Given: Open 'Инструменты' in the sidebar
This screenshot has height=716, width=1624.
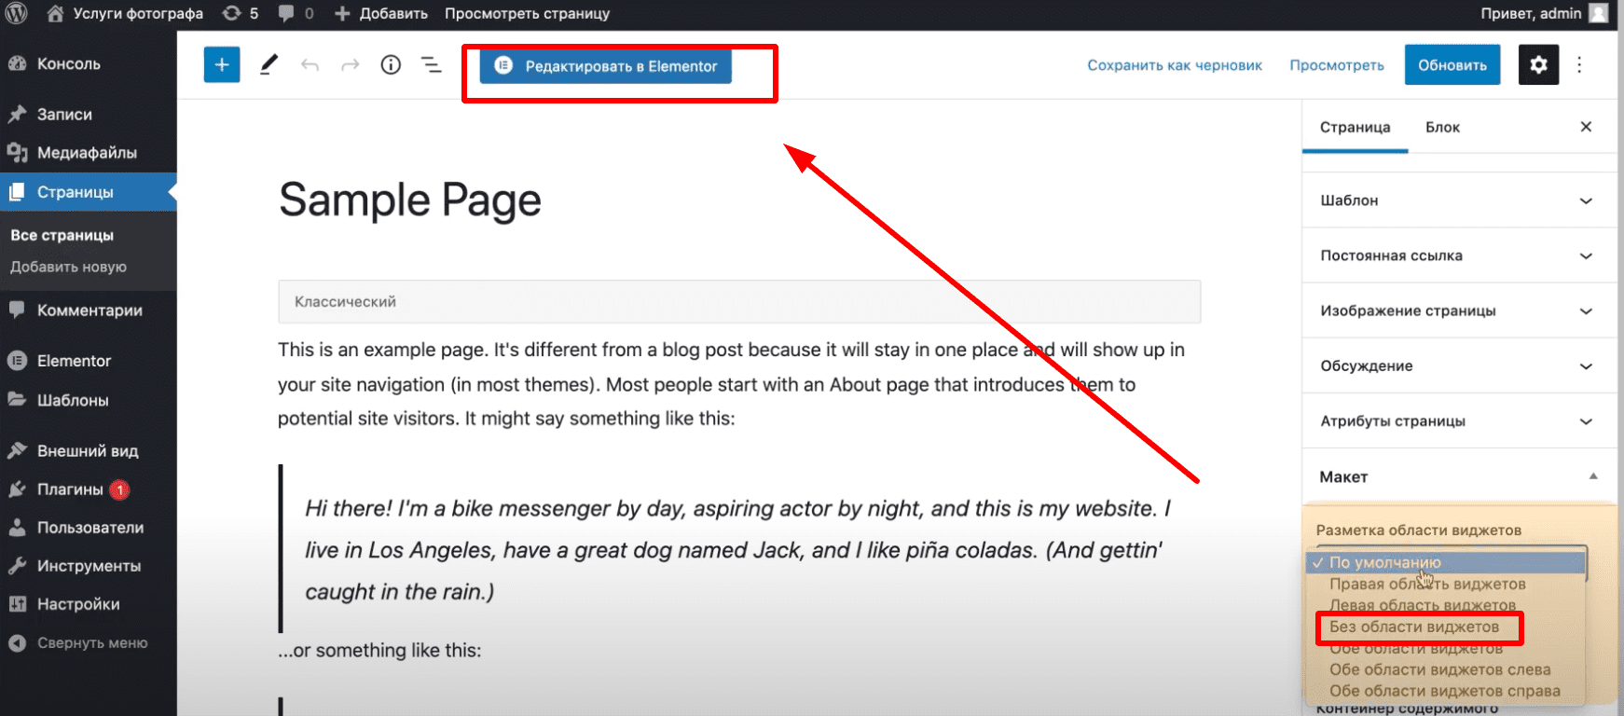Looking at the screenshot, I should [89, 566].
